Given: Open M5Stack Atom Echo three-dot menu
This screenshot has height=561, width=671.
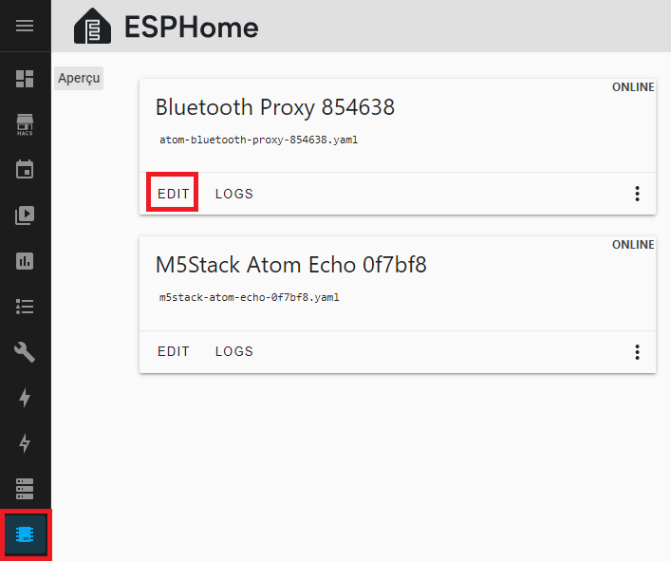Looking at the screenshot, I should click(637, 351).
